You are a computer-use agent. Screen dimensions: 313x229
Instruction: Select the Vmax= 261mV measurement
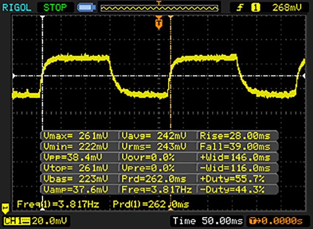[x=76, y=136]
